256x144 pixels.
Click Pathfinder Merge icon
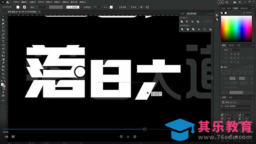(x=193, y=29)
